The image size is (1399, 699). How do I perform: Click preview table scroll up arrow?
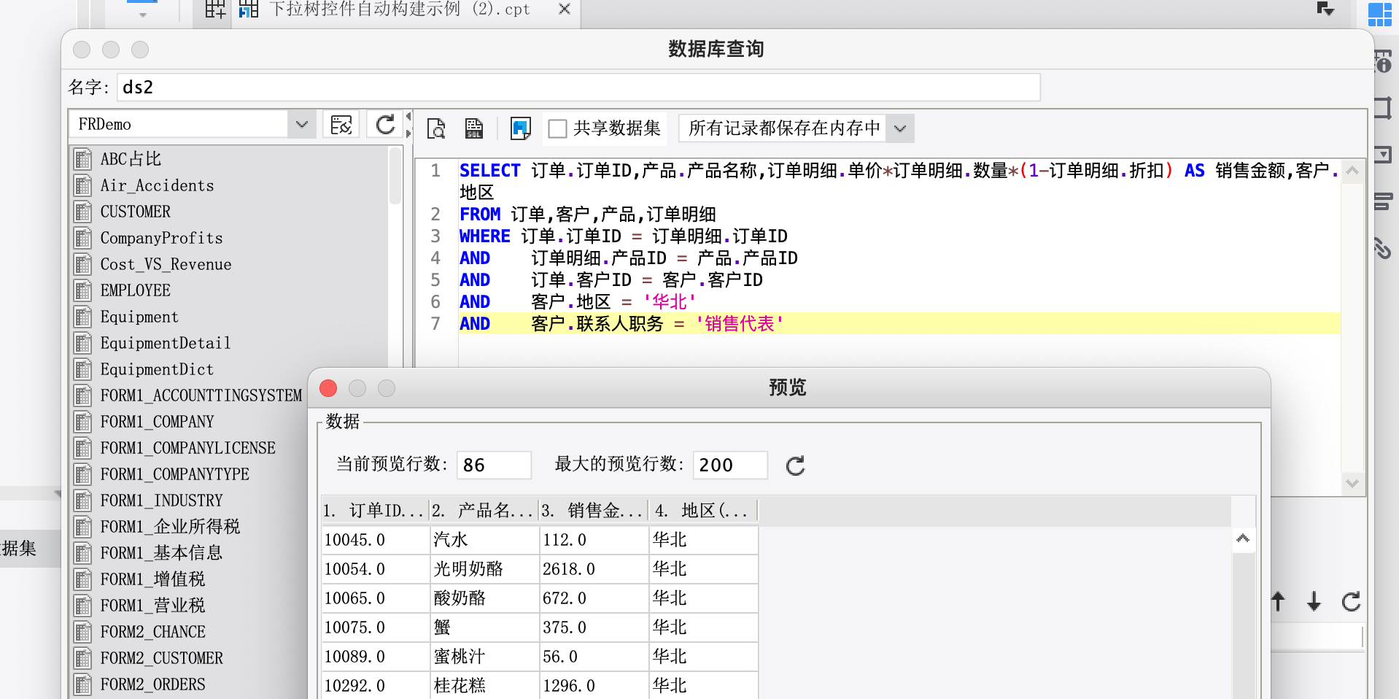(1243, 539)
